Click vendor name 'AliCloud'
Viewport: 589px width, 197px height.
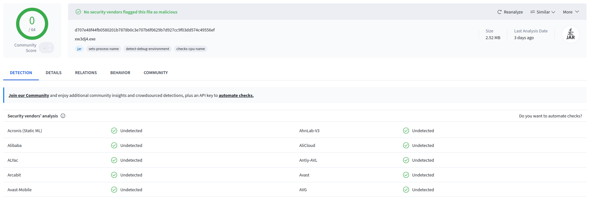point(307,145)
